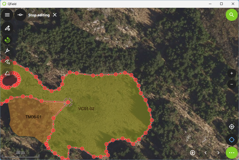The width and height of the screenshot is (239, 160).
Task: Open the green search button
Action: pyautogui.click(x=231, y=15)
